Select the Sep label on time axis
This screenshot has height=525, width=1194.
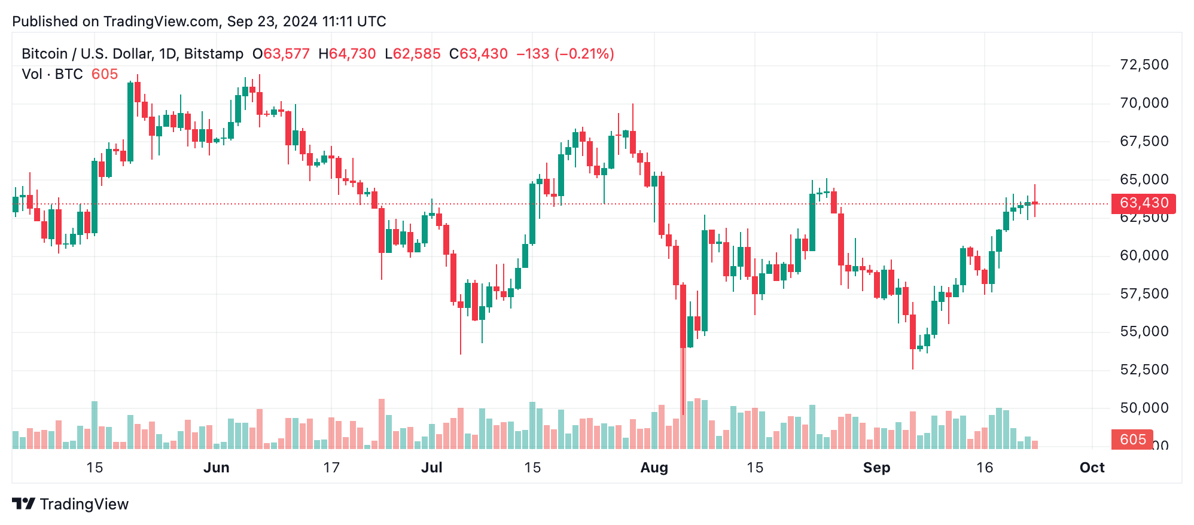pyautogui.click(x=876, y=468)
